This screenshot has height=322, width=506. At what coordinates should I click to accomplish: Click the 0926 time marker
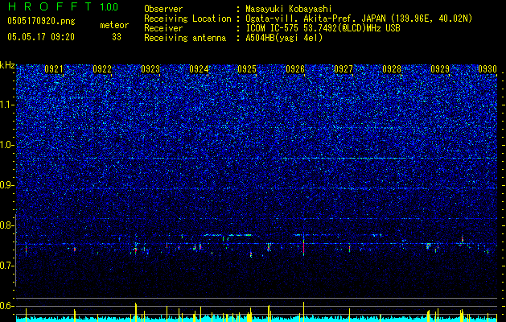point(295,69)
